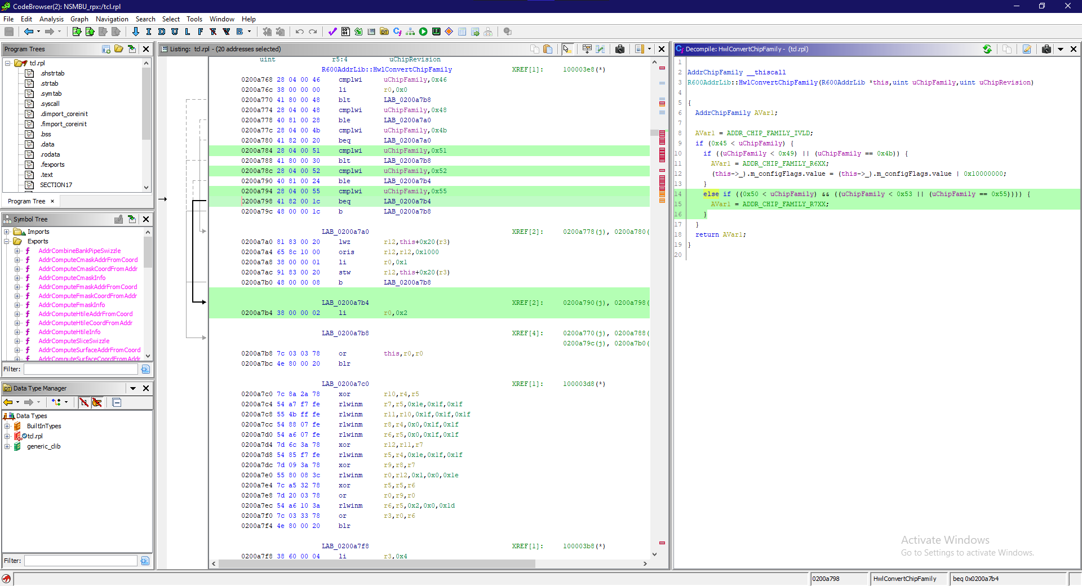Close the Symbol Tree panel
The width and height of the screenshot is (1082, 586).
[146, 220]
